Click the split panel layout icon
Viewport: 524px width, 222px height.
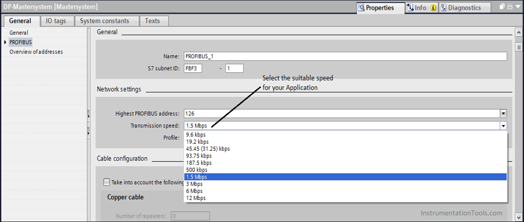pos(510,7)
